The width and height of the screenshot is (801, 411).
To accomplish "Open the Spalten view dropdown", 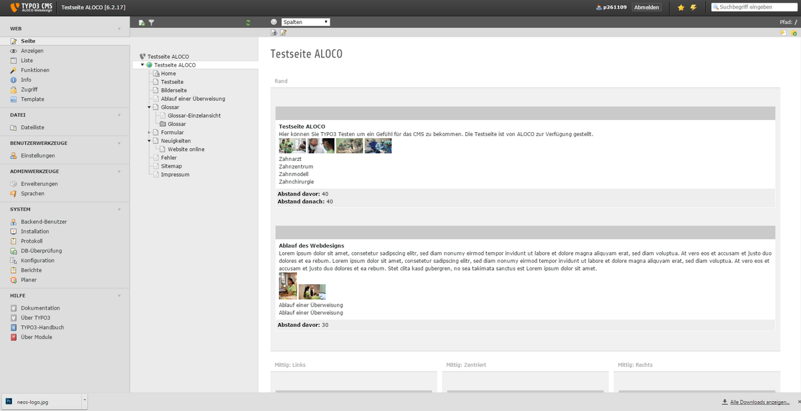I will pos(305,21).
